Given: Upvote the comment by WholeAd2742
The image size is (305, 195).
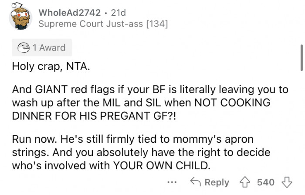Looking at the screenshot, I should pos(244,182).
